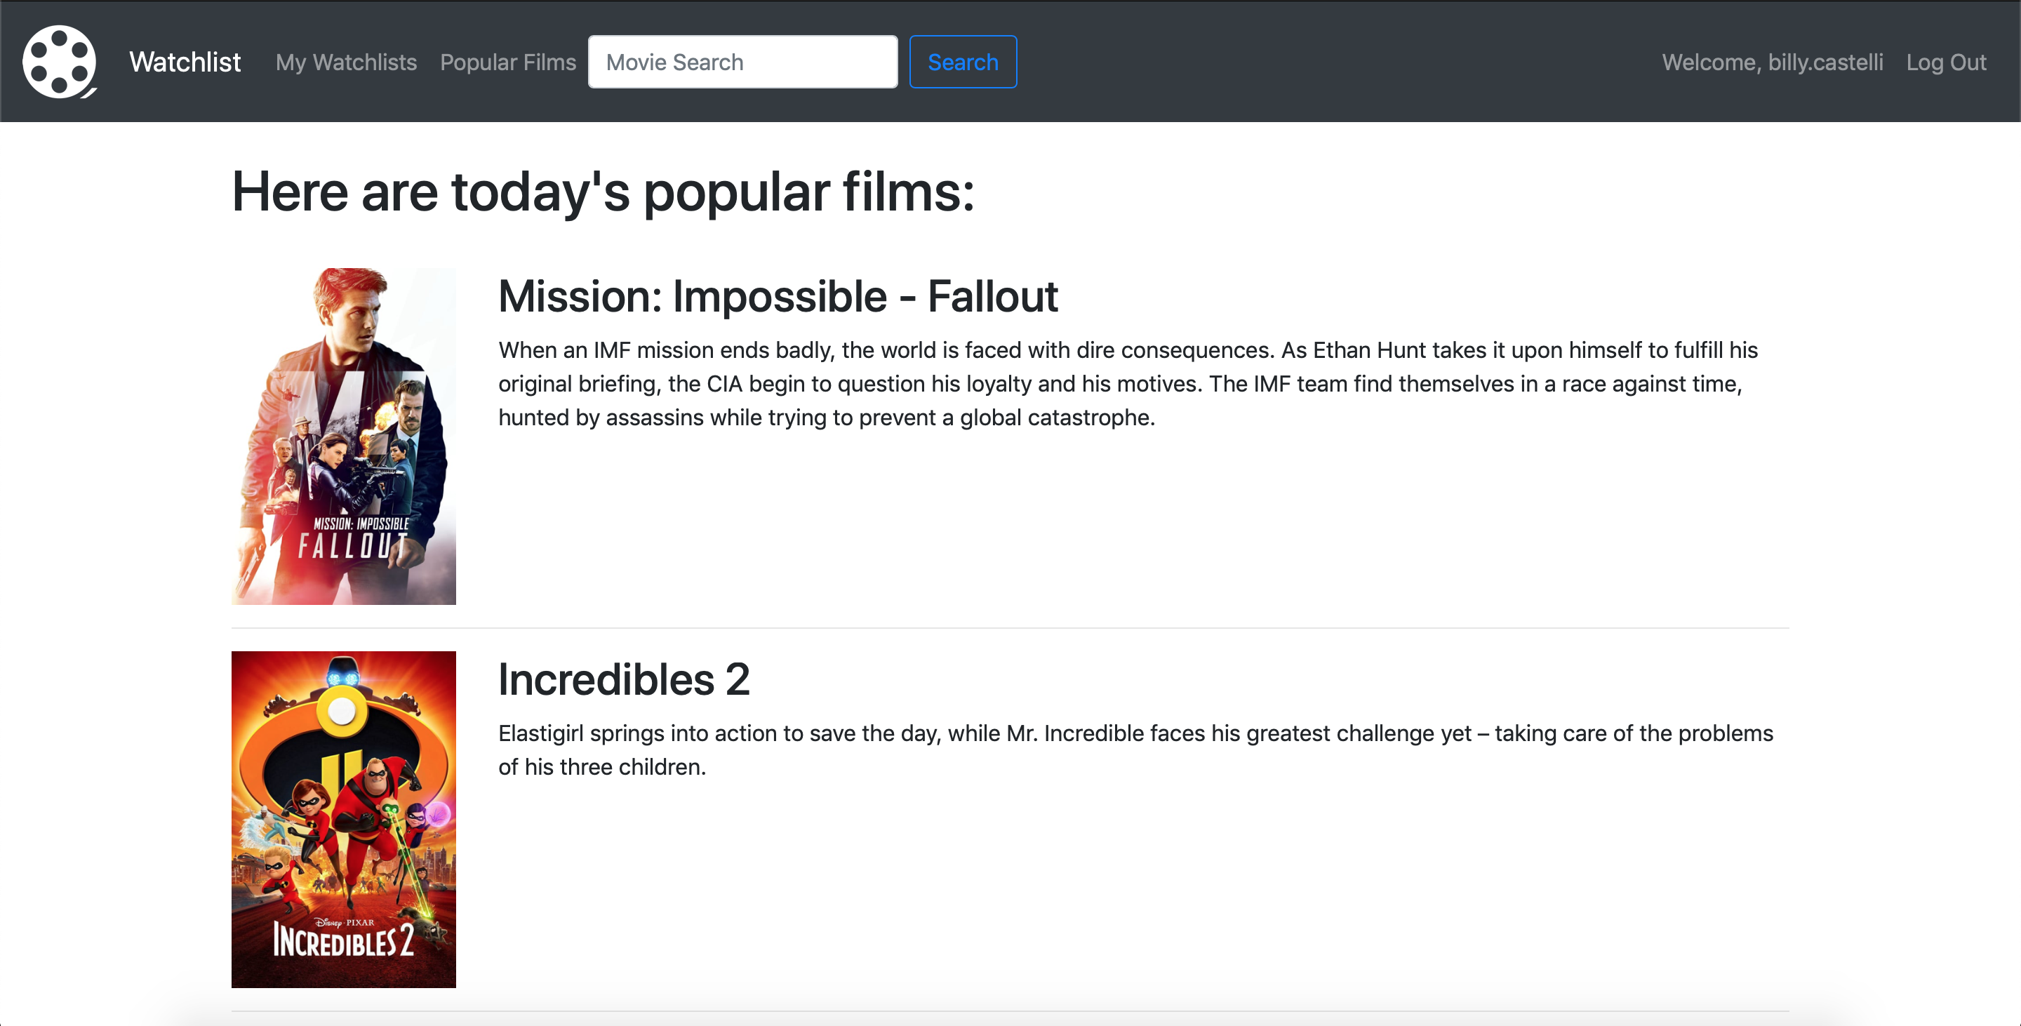This screenshot has height=1026, width=2021.
Task: Click empty navbar space right of Search
Action: pos(1334,62)
